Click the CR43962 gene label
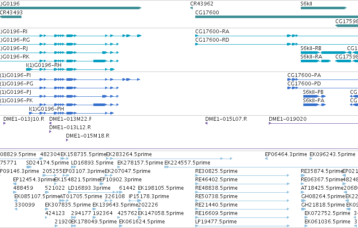 coord(202,4)
